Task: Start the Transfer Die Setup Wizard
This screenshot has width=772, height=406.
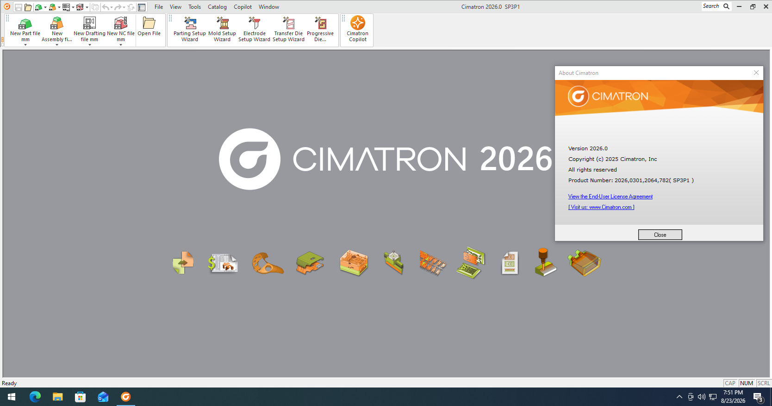Action: (288, 30)
